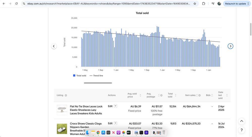
Task: Open the Flat No Tie Shoe Laces listing
Action: (86, 110)
